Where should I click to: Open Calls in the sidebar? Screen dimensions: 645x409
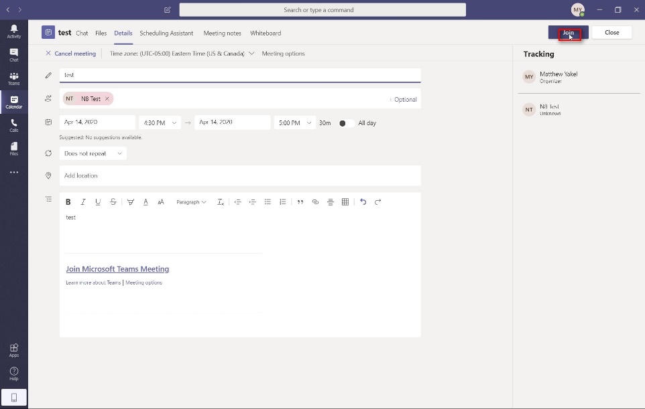point(14,125)
